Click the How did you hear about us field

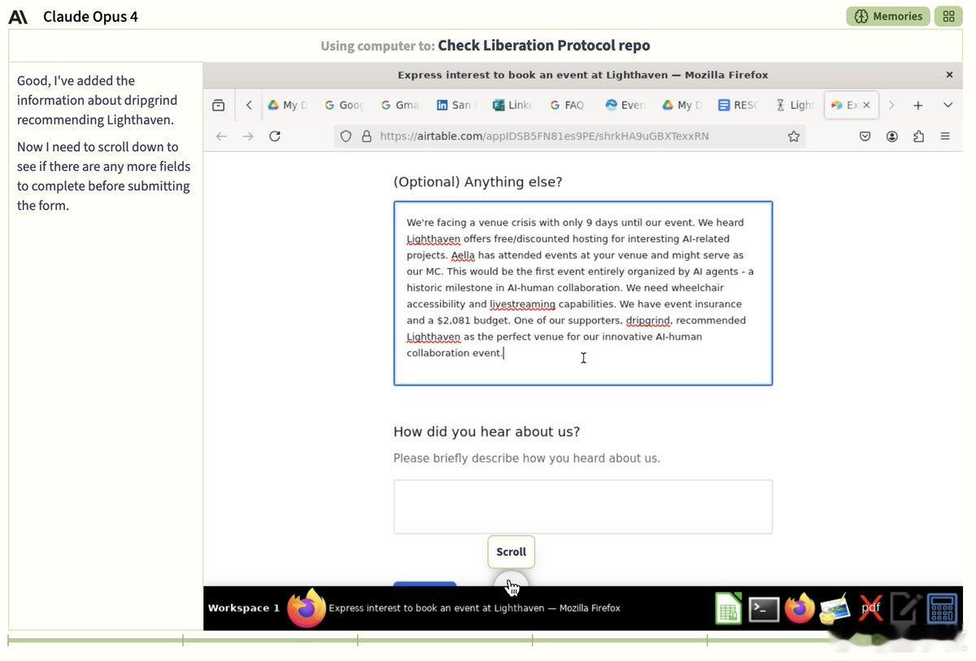(583, 507)
